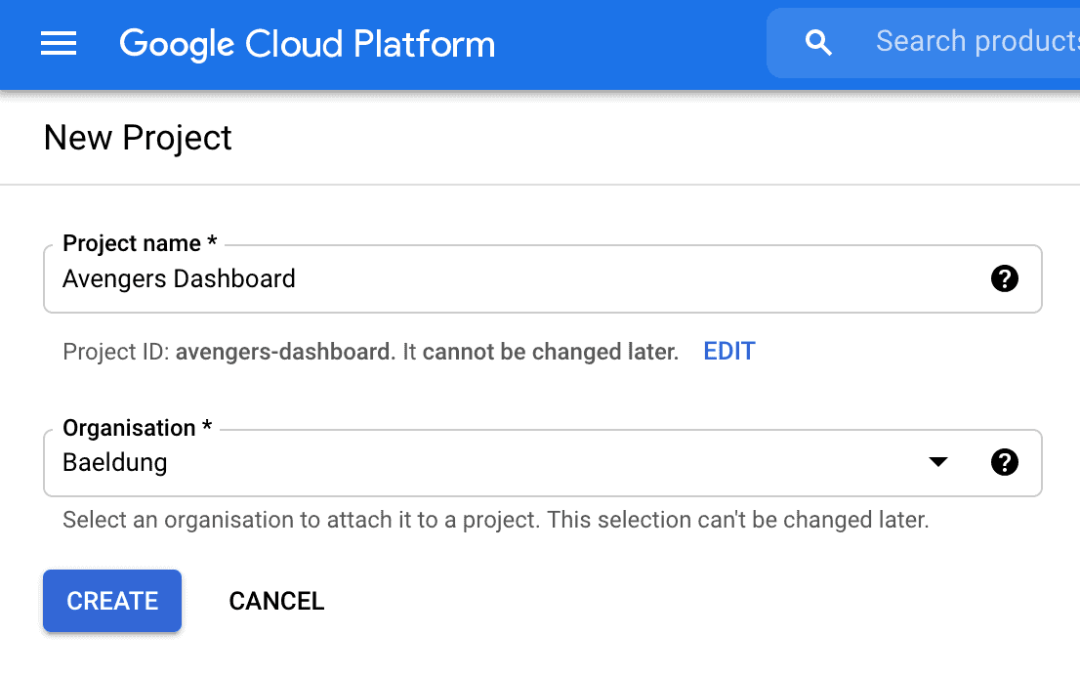Image resolution: width=1080 pixels, height=678 pixels.
Task: Click the Organisation help icon
Action: click(1004, 462)
